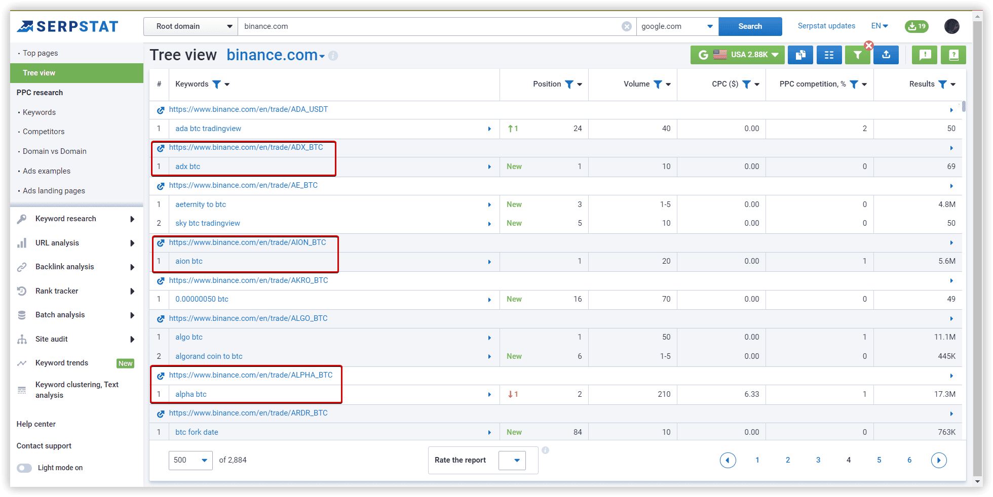Click the Results column filter funnel
The height and width of the screenshot is (497, 993).
[x=942, y=84]
